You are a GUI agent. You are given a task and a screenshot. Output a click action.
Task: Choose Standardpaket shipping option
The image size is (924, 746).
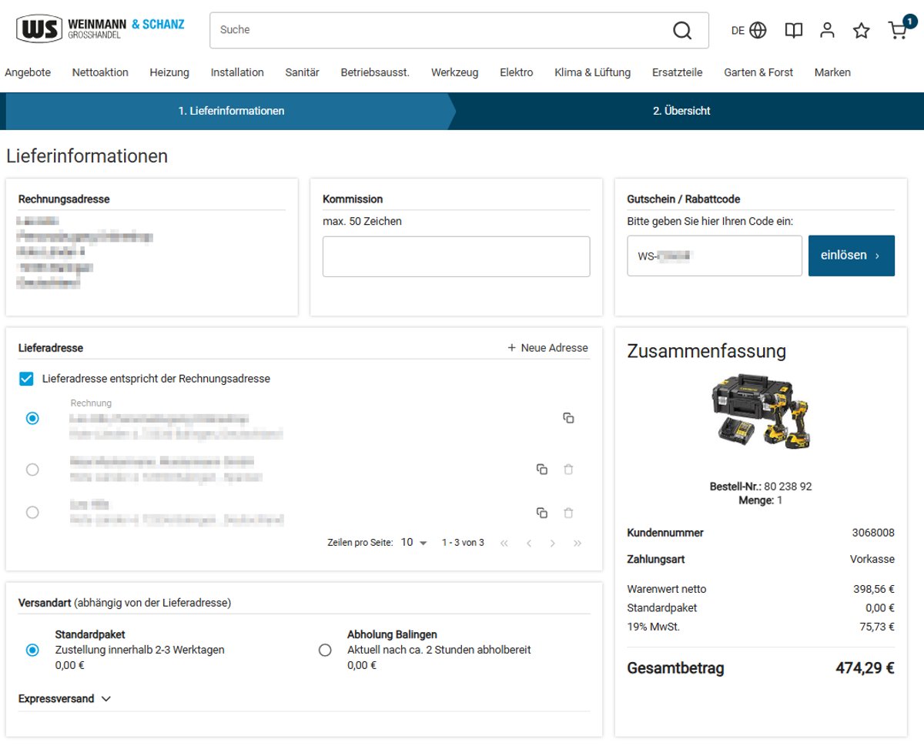coord(32,650)
